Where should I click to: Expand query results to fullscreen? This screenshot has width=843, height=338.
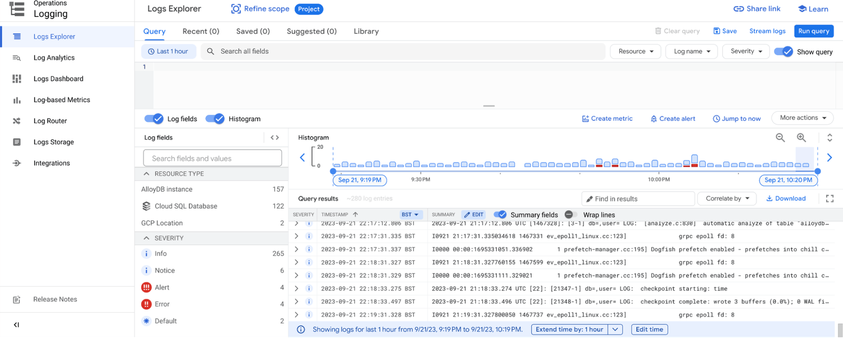tap(830, 199)
